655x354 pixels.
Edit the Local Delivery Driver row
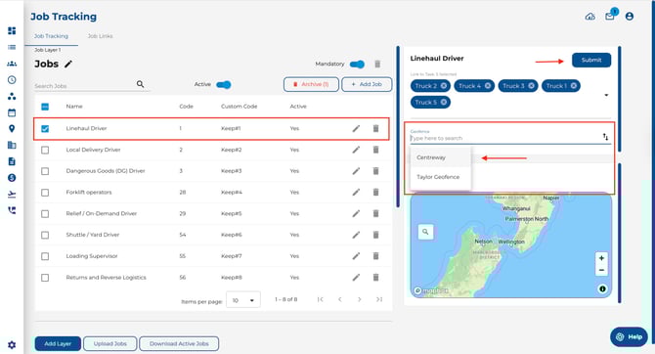(x=356, y=150)
